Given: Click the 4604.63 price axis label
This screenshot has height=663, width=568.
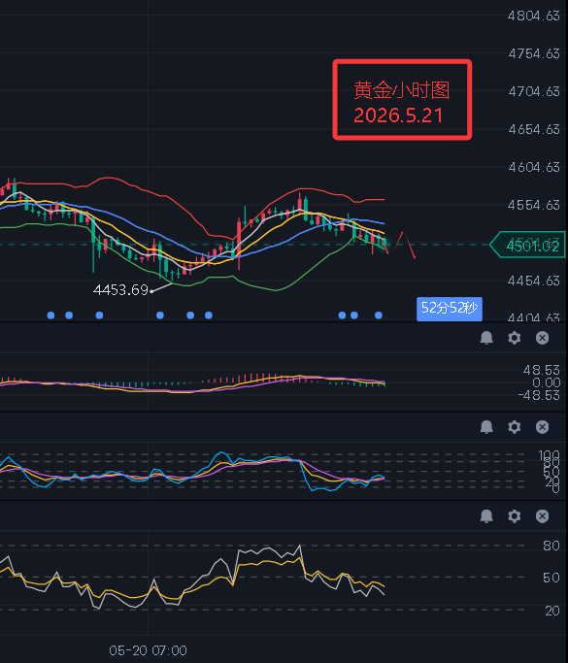Looking at the screenshot, I should tap(534, 167).
